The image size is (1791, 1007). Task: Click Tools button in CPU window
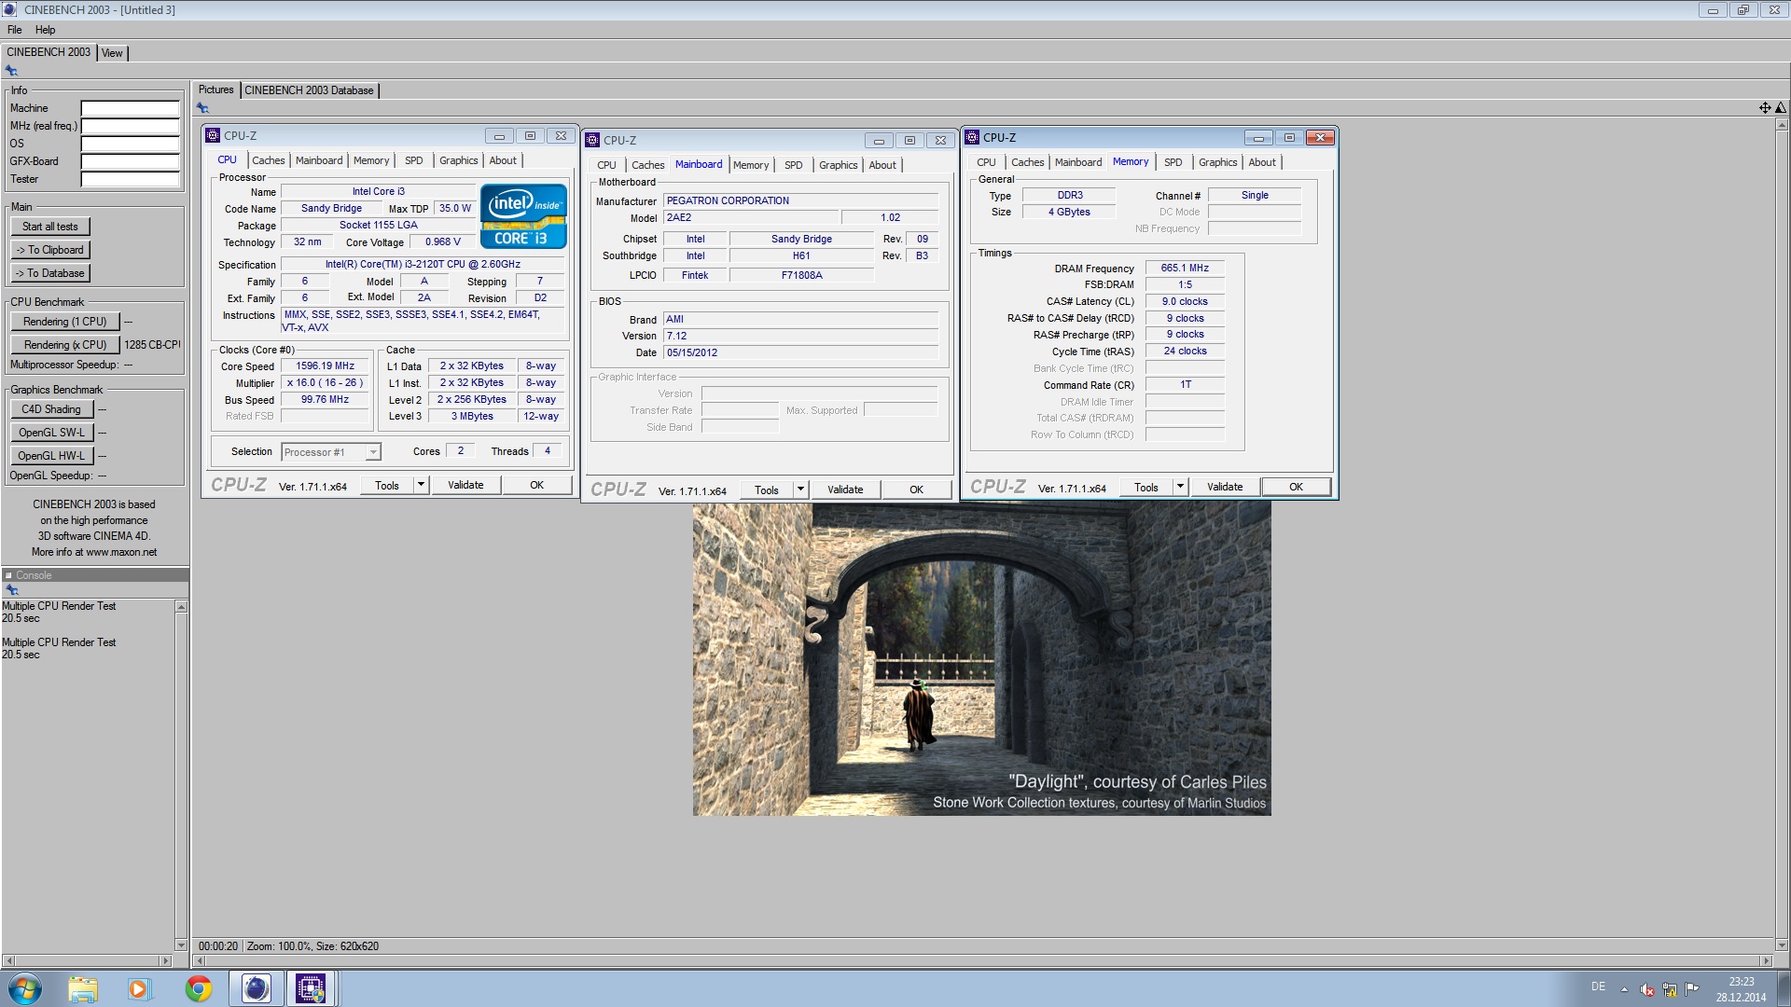(x=387, y=485)
